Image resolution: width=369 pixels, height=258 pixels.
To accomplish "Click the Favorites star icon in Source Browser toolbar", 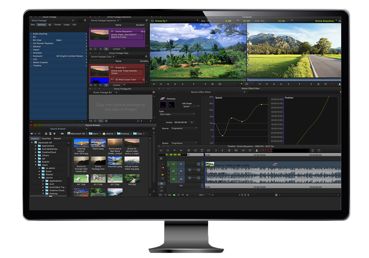I will [55, 133].
